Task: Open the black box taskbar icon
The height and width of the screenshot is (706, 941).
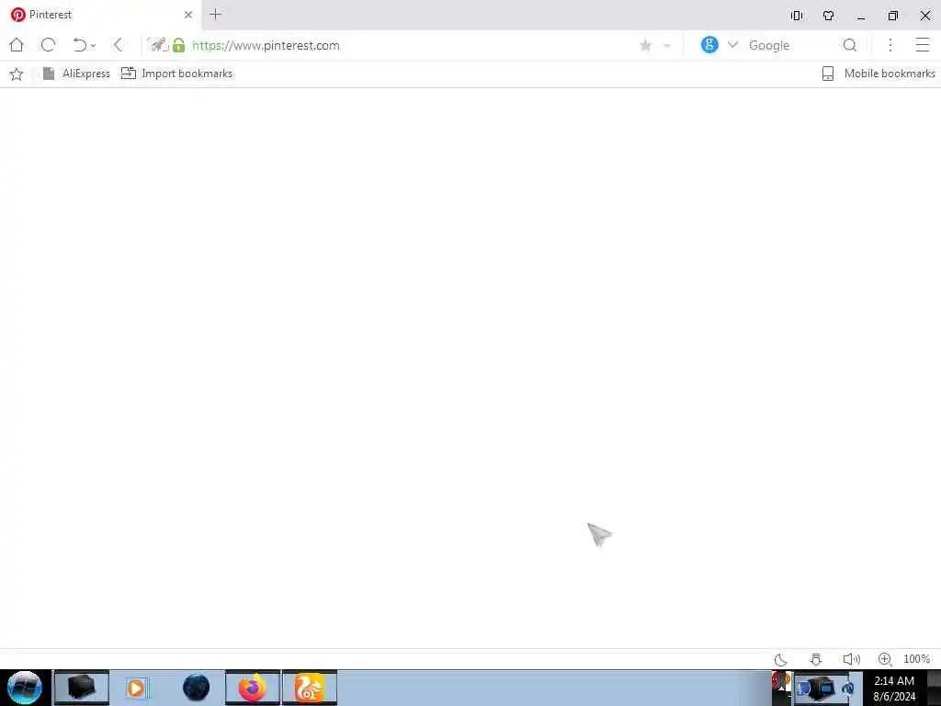Action: [82, 688]
